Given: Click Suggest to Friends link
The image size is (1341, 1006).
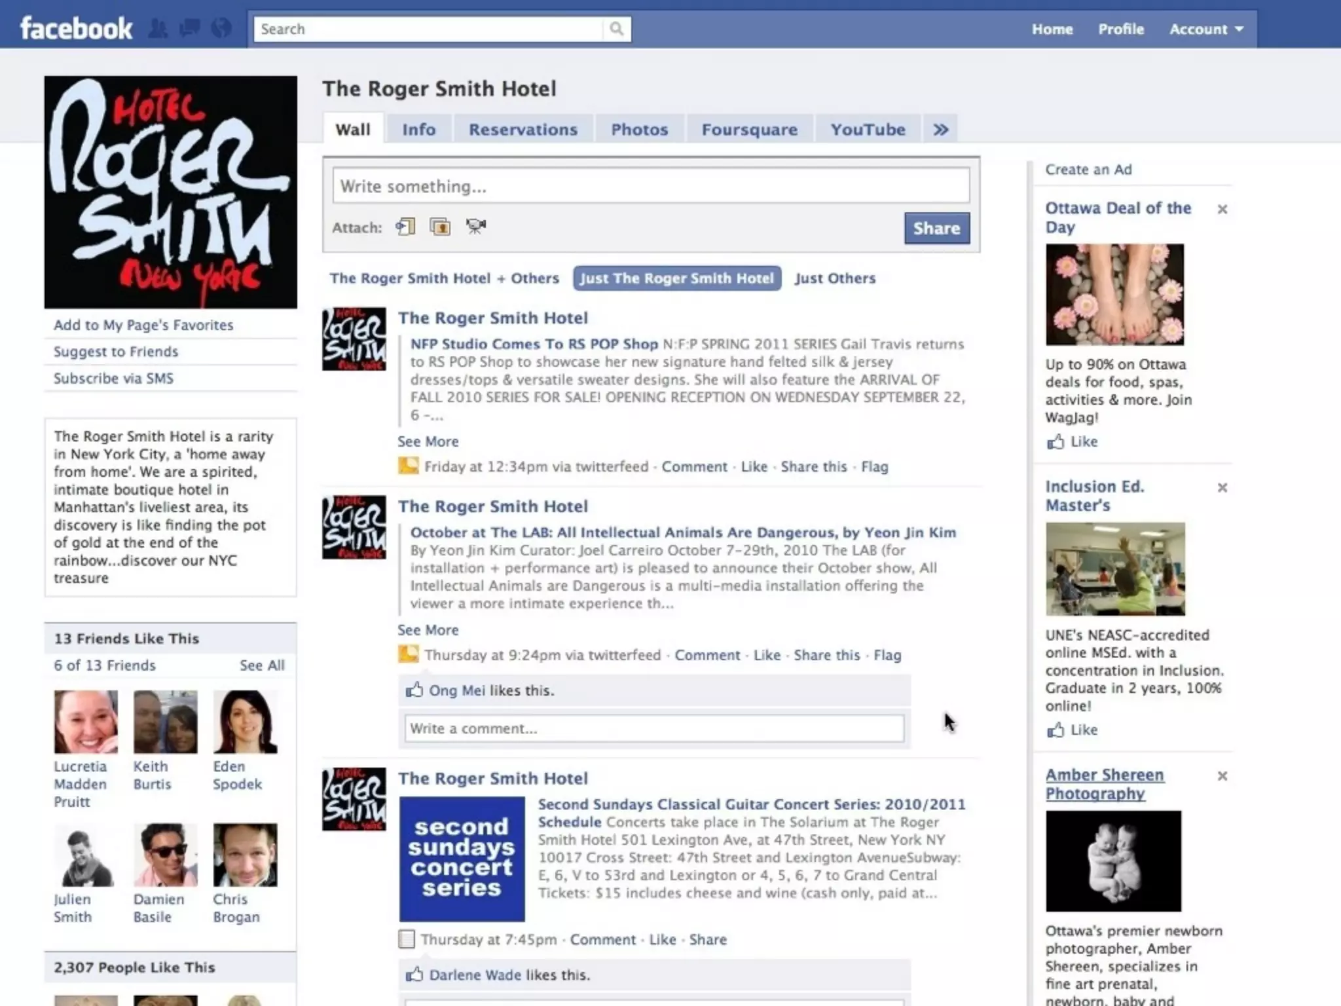Looking at the screenshot, I should click(x=116, y=352).
